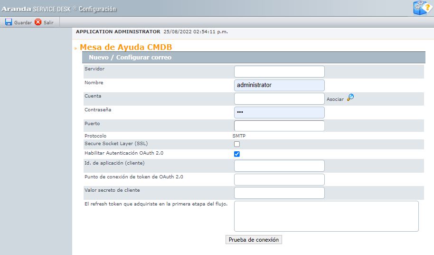The width and height of the screenshot is (434, 255).
Task: Click the 'El refresh token que adquiriste' label
Action: tap(156, 204)
